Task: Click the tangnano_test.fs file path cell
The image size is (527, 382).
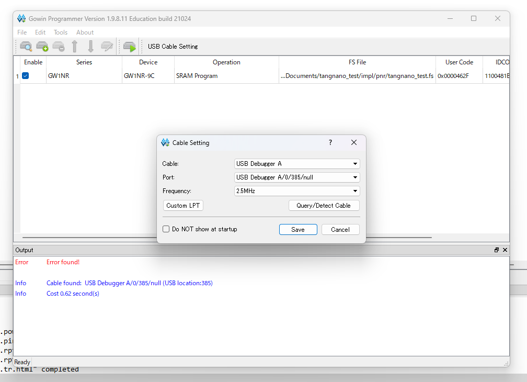Action: 357,76
